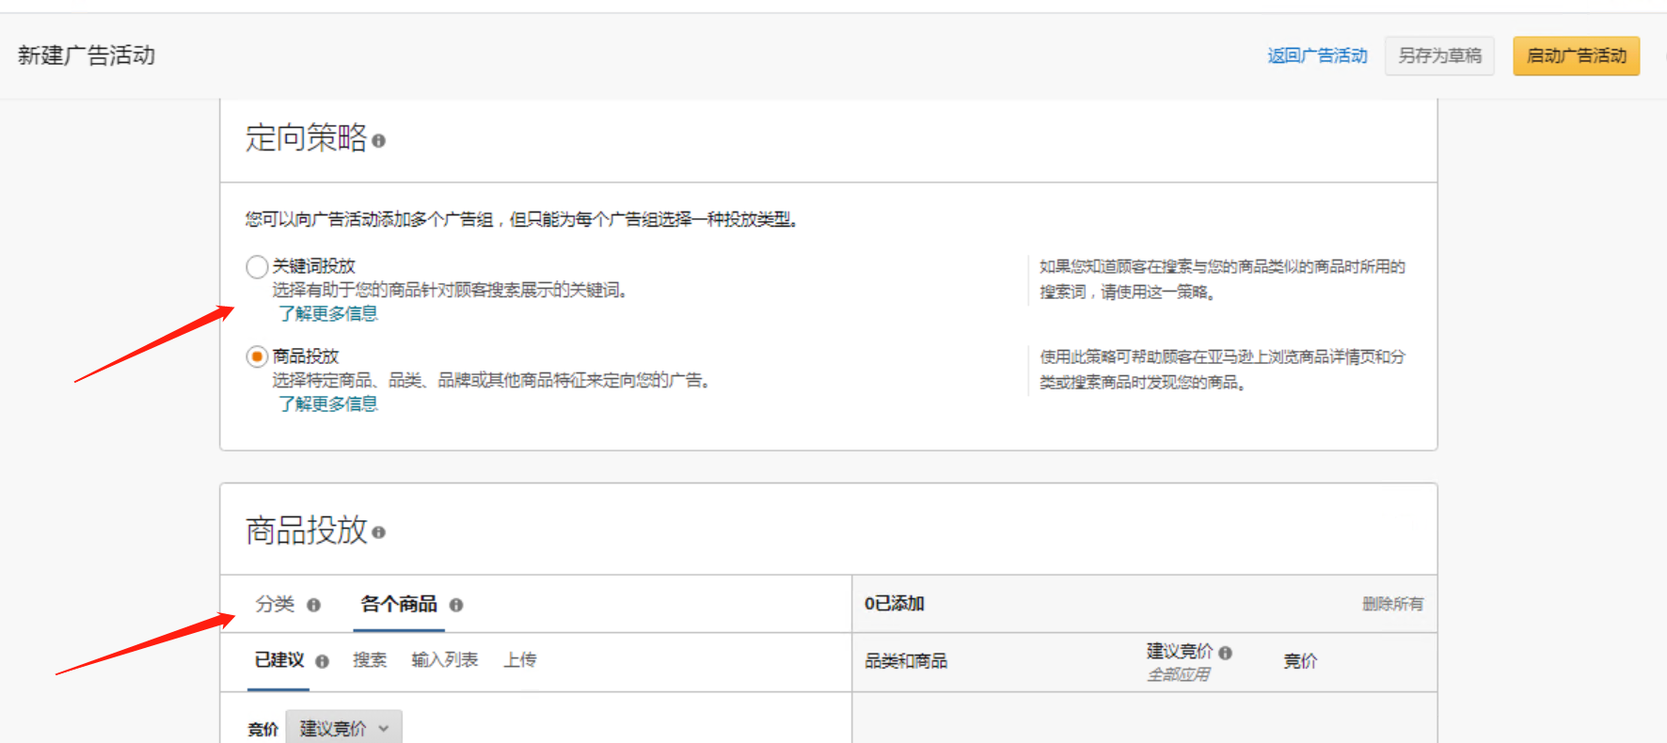1667x743 pixels.
Task: Open the 已建议 sub-tab
Action: click(x=279, y=660)
